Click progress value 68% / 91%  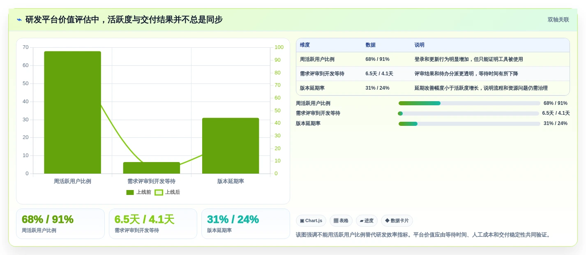(x=556, y=103)
